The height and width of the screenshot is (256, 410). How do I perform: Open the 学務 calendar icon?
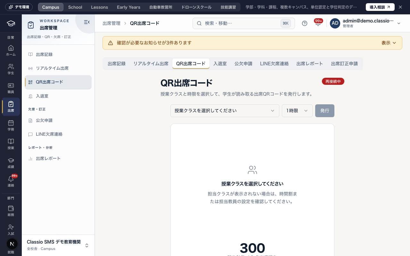tap(11, 125)
